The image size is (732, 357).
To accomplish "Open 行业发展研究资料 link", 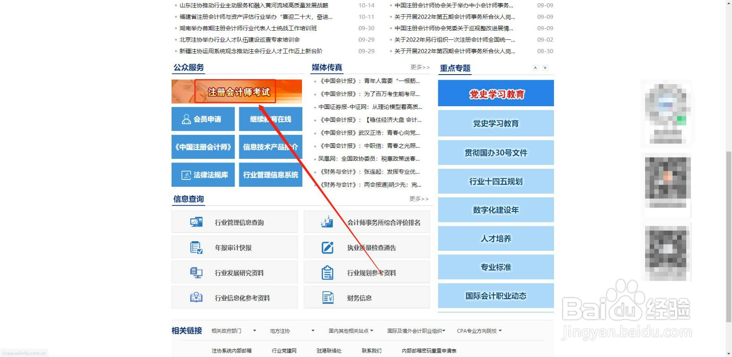I will [239, 273].
